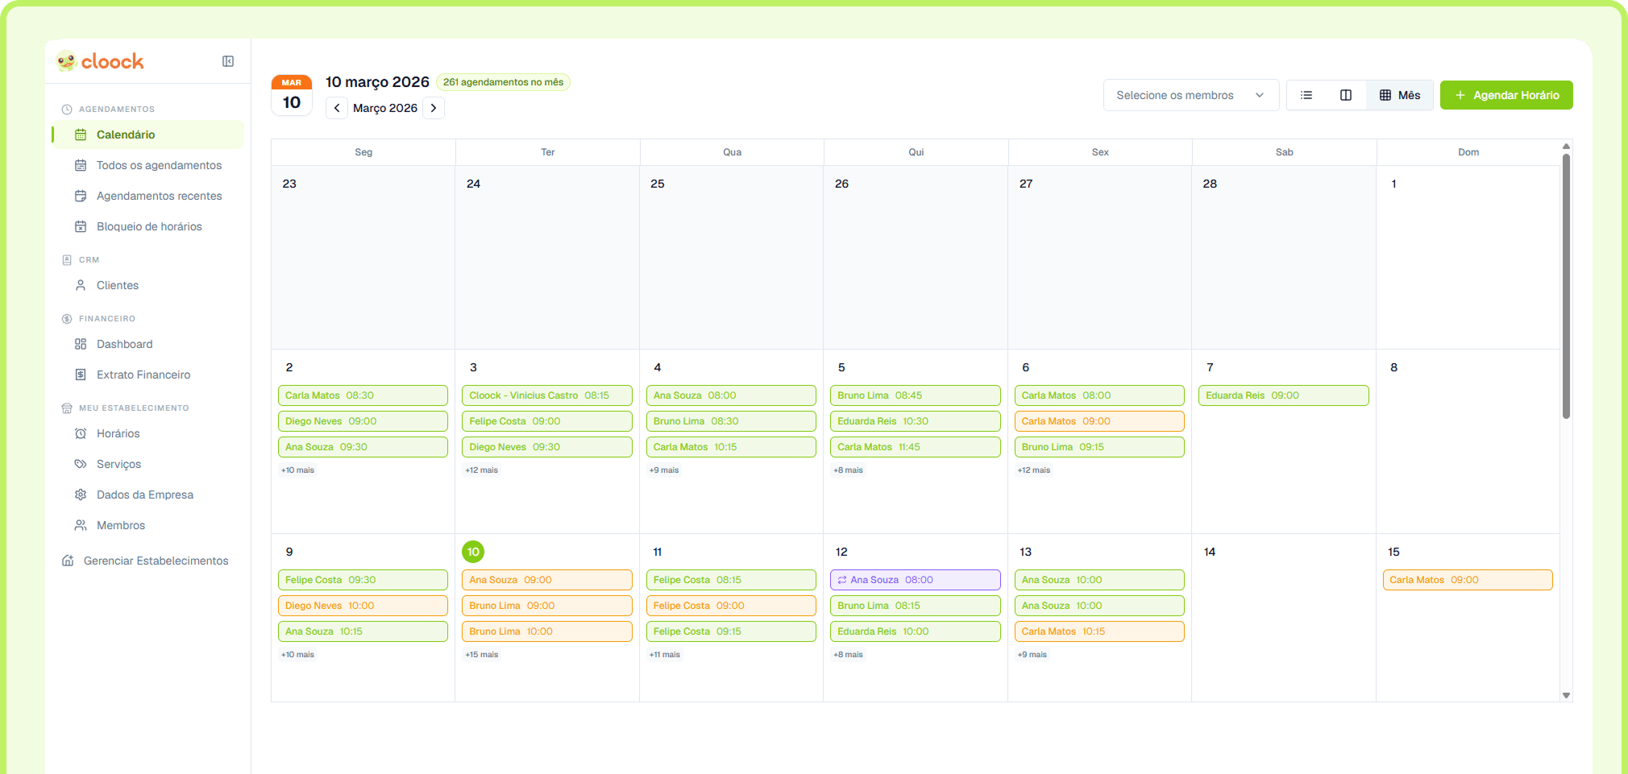
Task: Select the list view icon
Action: click(x=1306, y=94)
